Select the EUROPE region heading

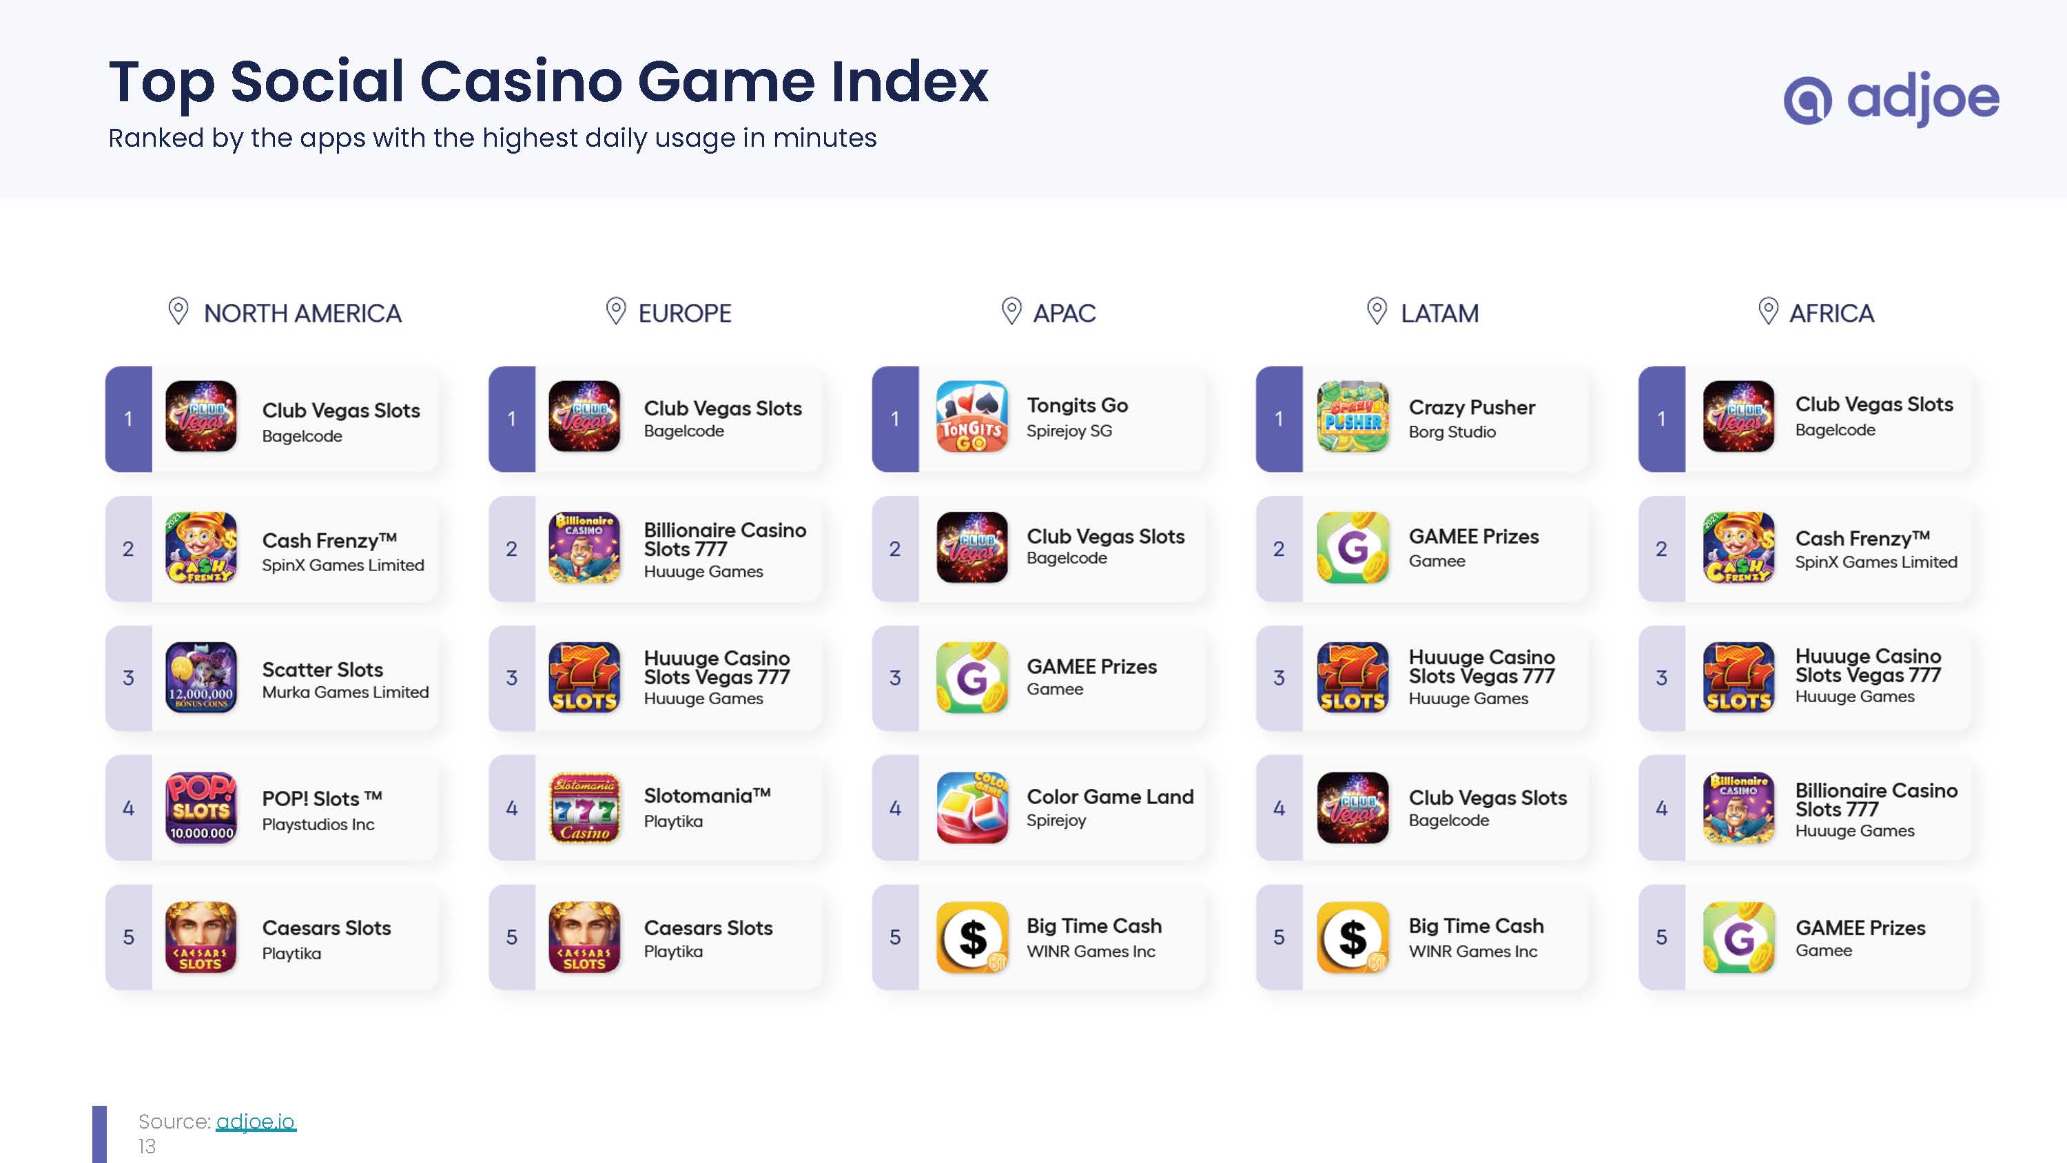[x=684, y=313]
